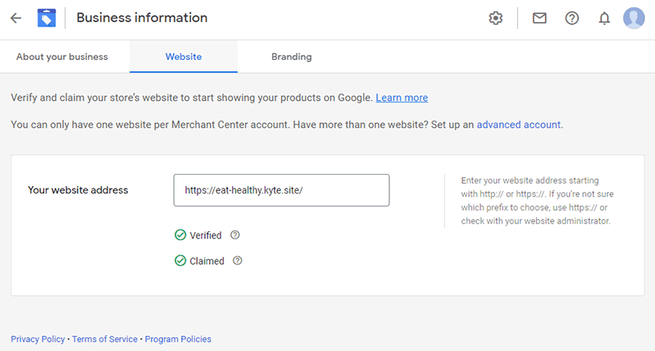
Task: Open the user account avatar
Action: click(x=634, y=18)
